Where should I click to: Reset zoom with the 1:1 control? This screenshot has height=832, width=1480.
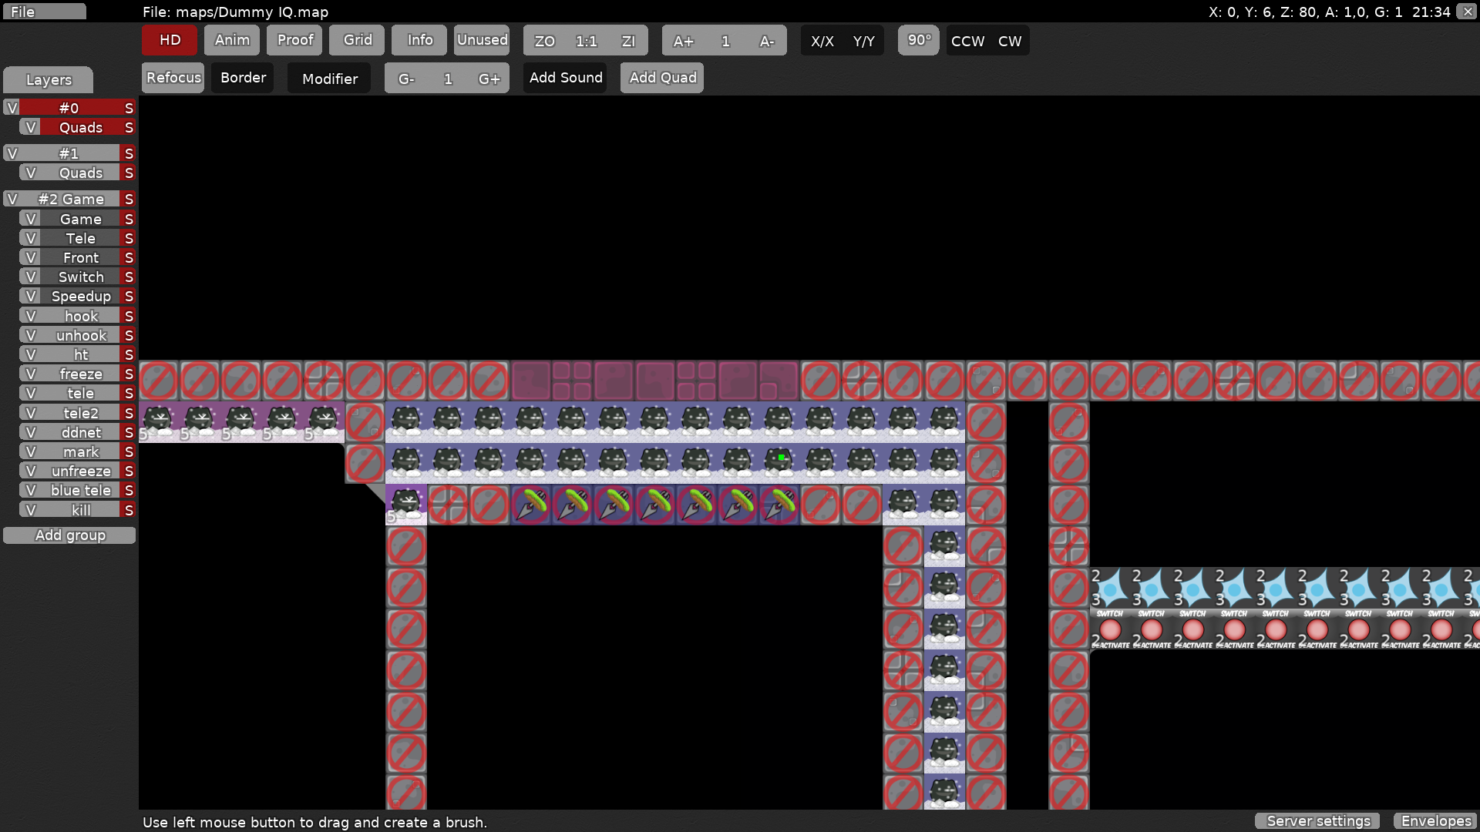(586, 41)
